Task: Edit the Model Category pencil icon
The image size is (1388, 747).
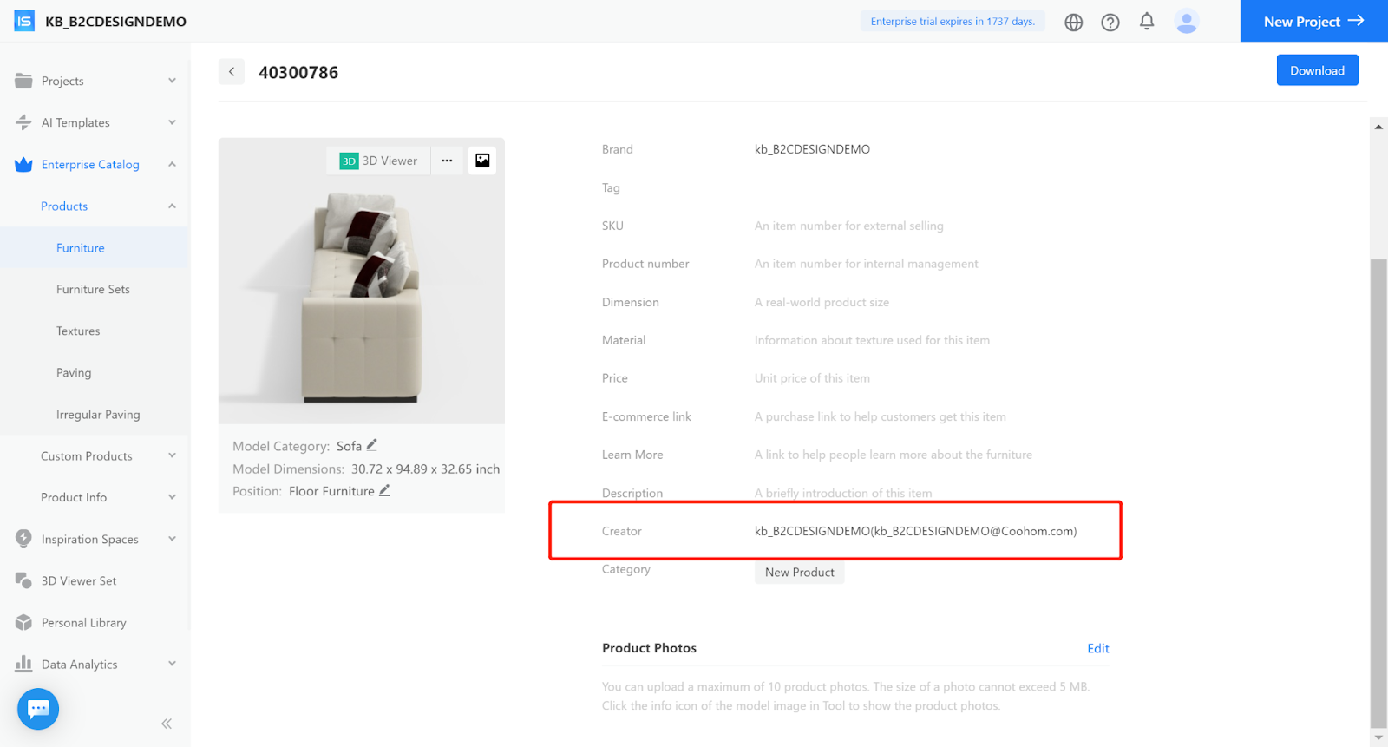Action: tap(372, 445)
